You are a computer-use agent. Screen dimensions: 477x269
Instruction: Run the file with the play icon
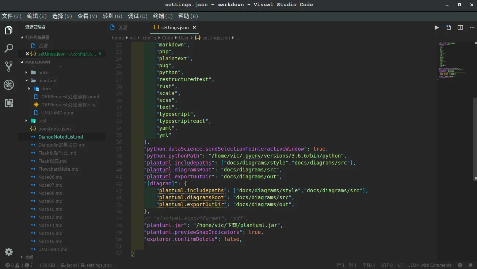436,27
